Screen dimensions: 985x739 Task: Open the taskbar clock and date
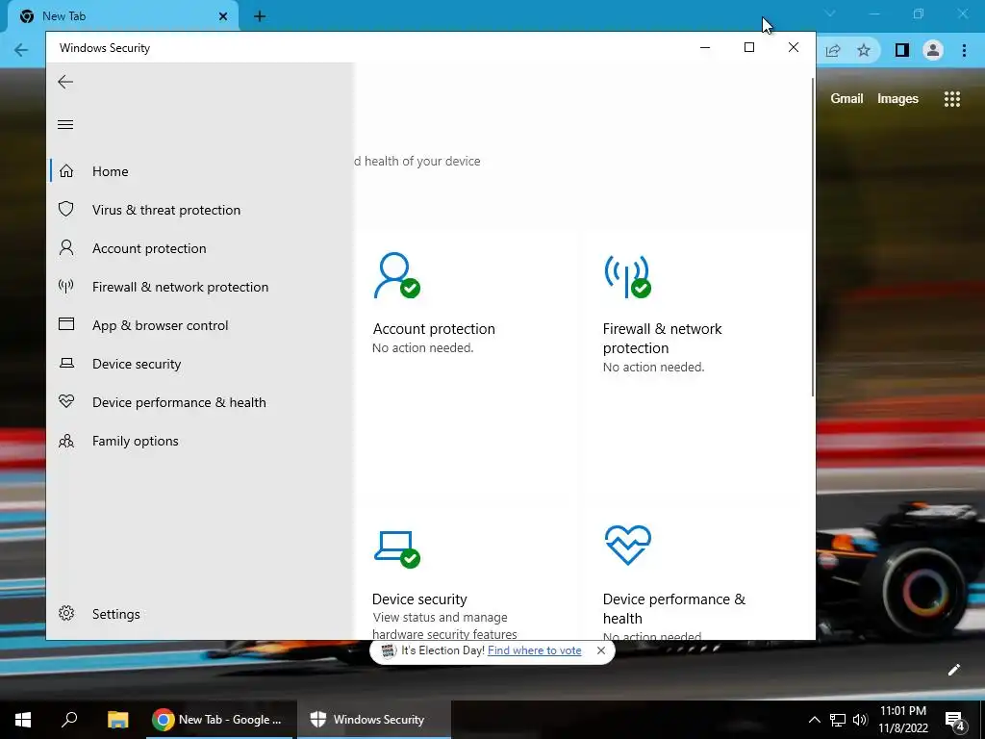[902, 720]
